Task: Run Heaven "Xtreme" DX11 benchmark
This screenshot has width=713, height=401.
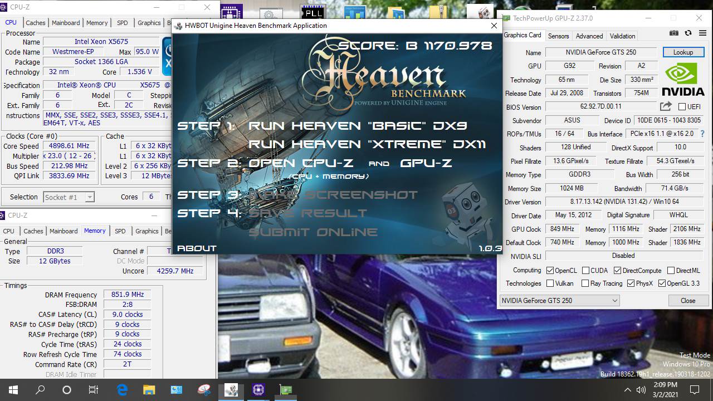Action: click(367, 144)
